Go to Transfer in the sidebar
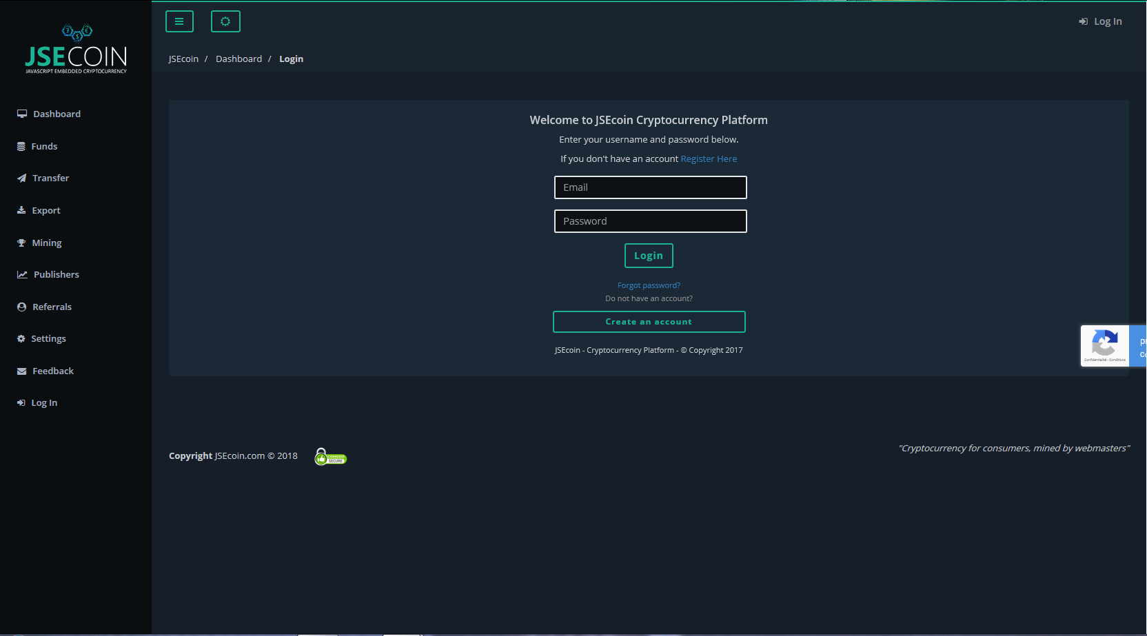Viewport: 1147px width, 636px height. tap(50, 178)
